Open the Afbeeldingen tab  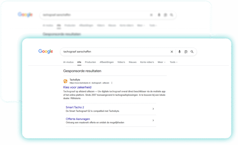pos(106,62)
